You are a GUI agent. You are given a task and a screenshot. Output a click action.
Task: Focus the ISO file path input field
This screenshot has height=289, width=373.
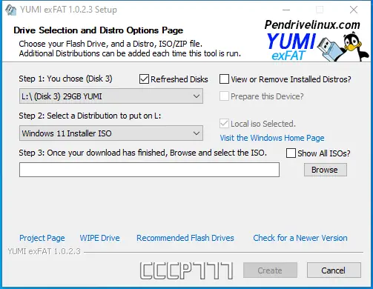149,170
